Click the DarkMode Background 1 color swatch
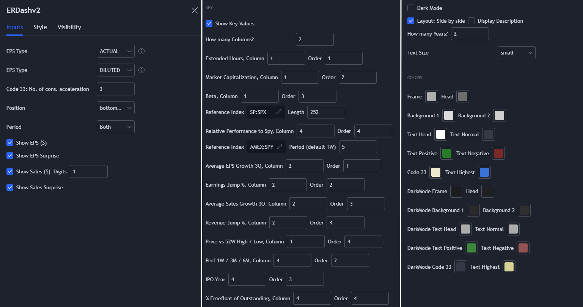The image size is (583, 307). click(473, 210)
